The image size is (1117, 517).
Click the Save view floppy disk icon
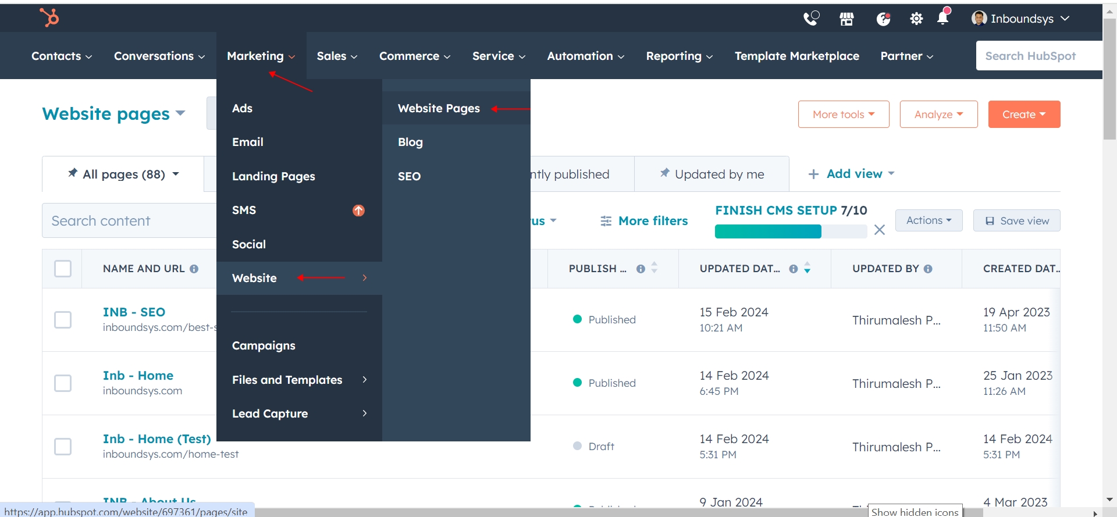(990, 221)
